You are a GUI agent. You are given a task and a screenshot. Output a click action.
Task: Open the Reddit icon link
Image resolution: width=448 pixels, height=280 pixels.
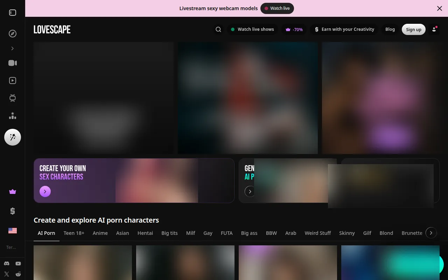pos(18,274)
